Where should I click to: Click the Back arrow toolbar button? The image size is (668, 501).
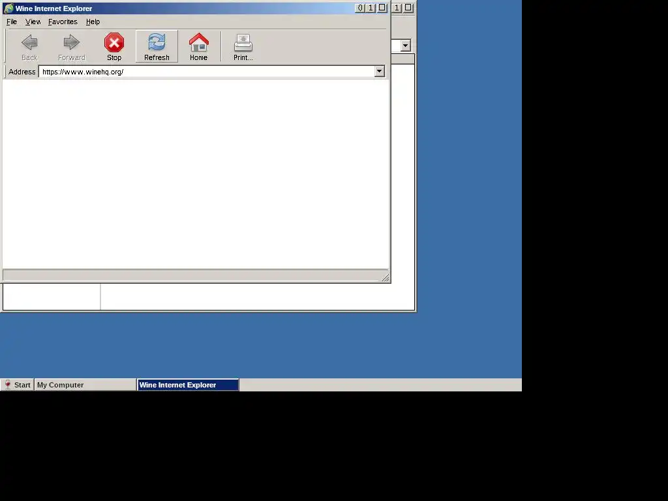29,46
